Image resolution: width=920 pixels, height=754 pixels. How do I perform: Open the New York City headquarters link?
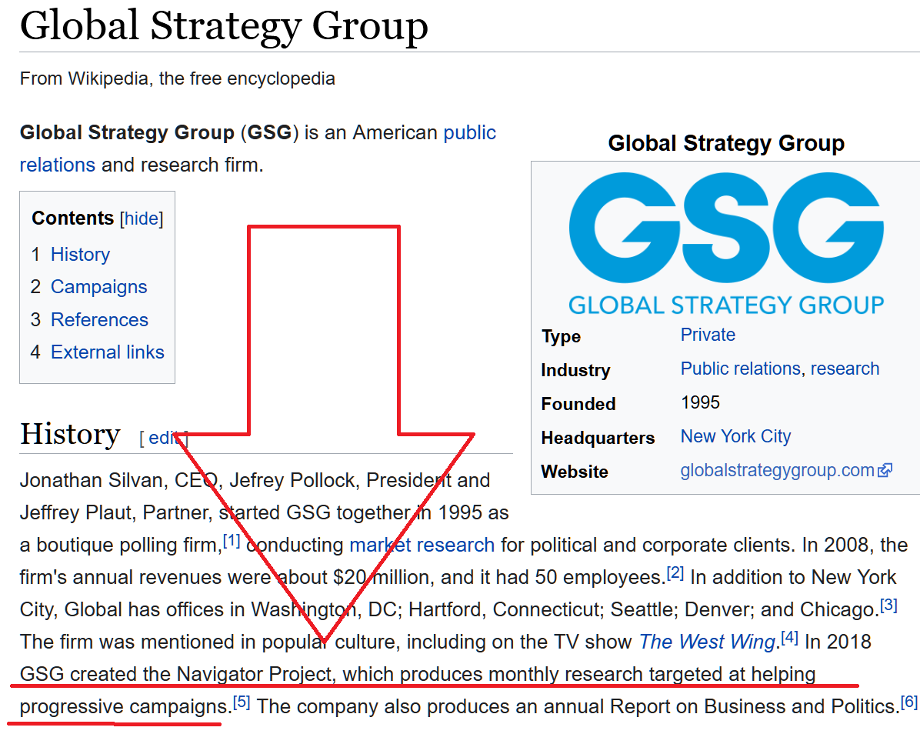(x=735, y=436)
